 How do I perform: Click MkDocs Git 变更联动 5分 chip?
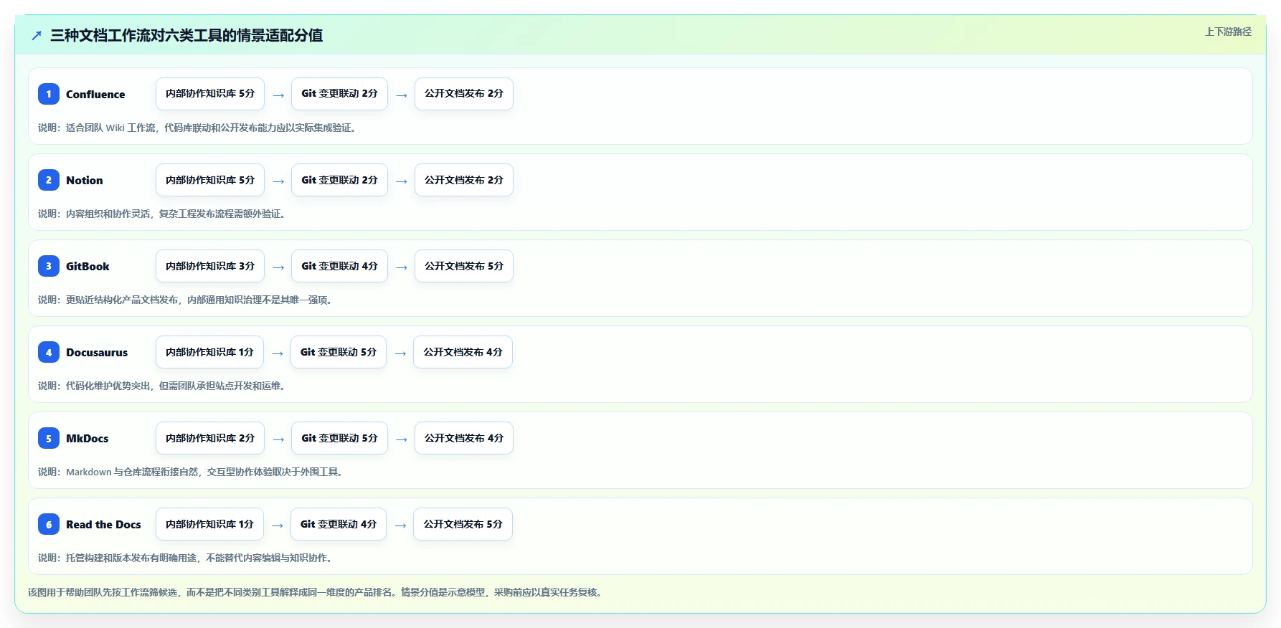click(x=339, y=438)
